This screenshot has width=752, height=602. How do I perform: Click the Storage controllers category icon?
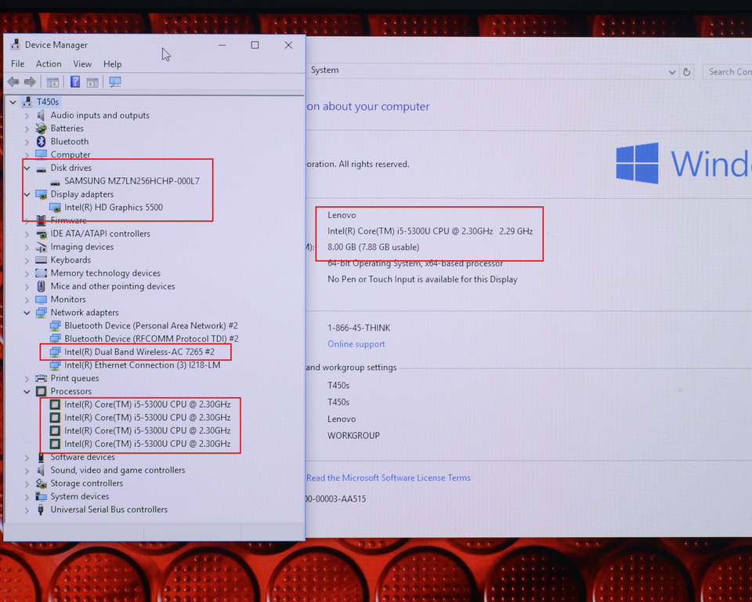42,484
